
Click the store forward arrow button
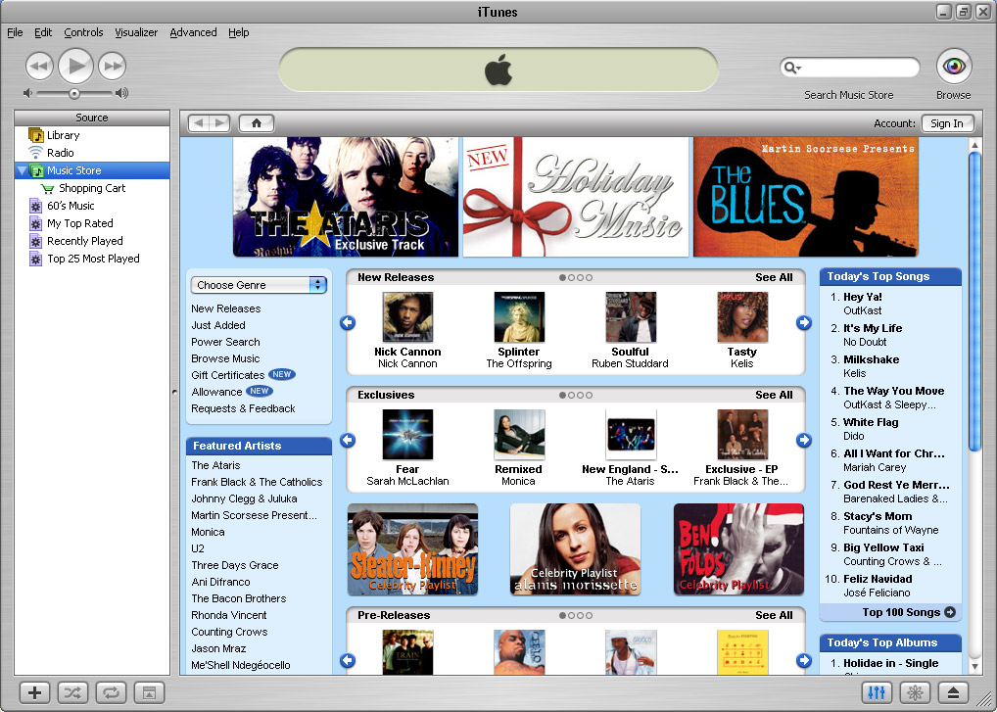(220, 123)
